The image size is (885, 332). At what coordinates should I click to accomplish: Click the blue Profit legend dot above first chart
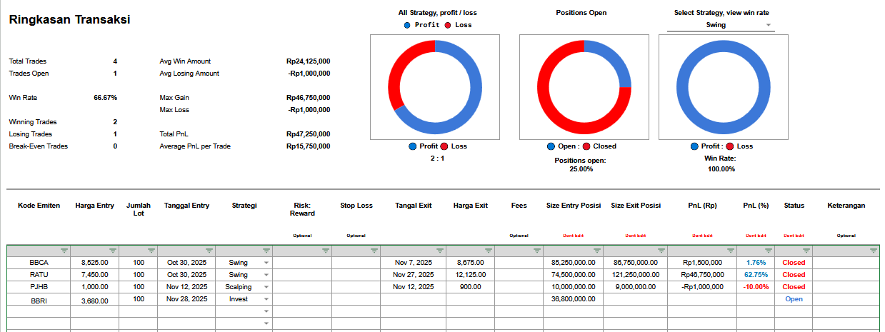(407, 25)
